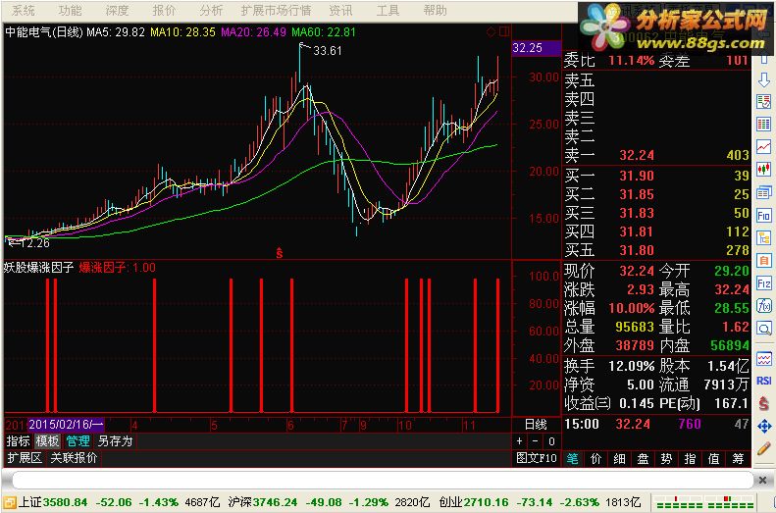Open the 分析 menu
This screenshot has height=513, width=776.
coord(211,11)
